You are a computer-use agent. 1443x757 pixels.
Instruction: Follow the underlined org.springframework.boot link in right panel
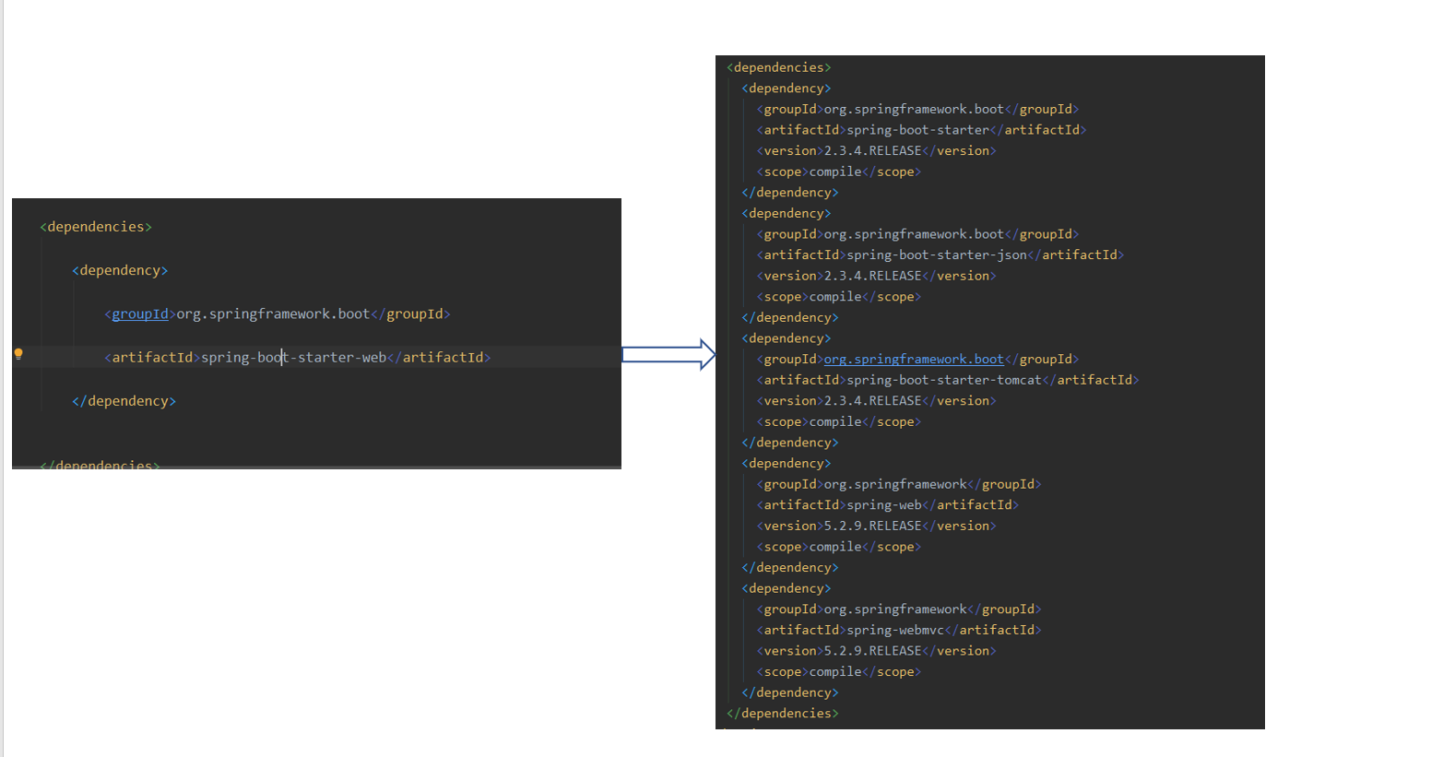[913, 360]
